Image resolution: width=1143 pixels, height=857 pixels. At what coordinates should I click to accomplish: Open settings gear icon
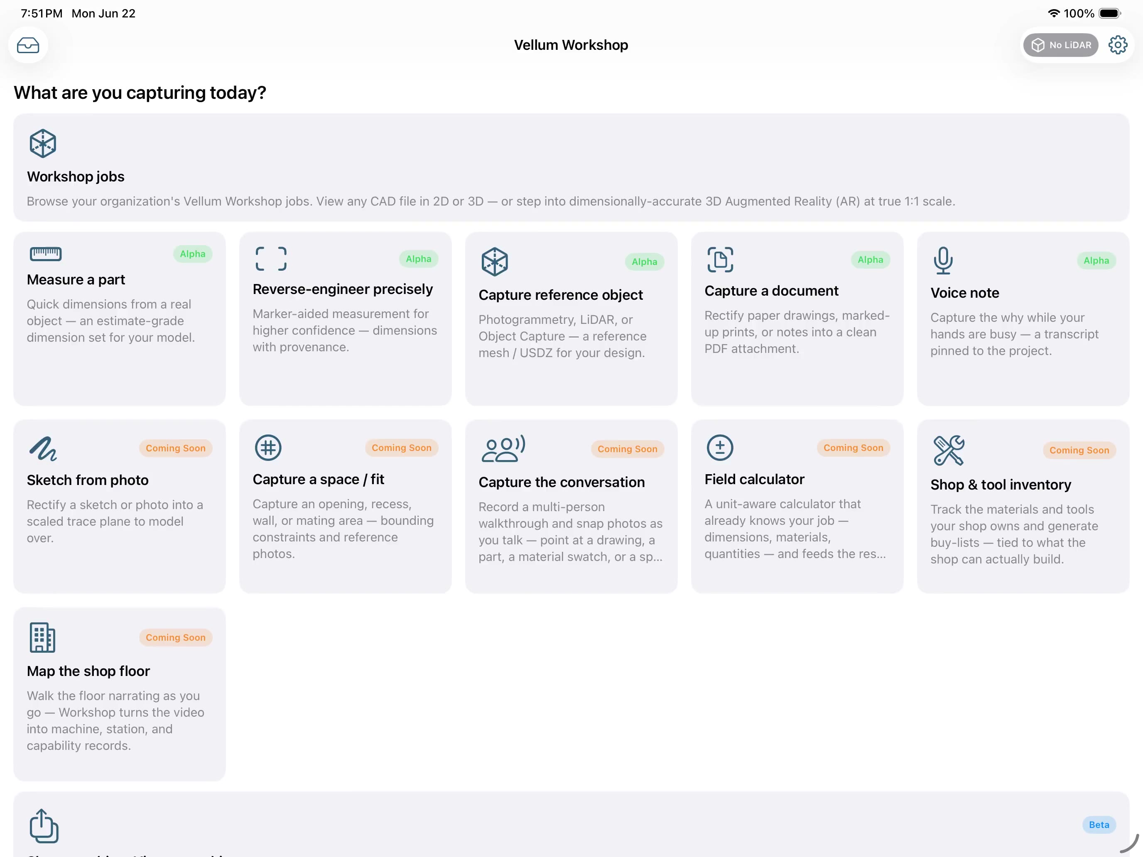coord(1118,45)
